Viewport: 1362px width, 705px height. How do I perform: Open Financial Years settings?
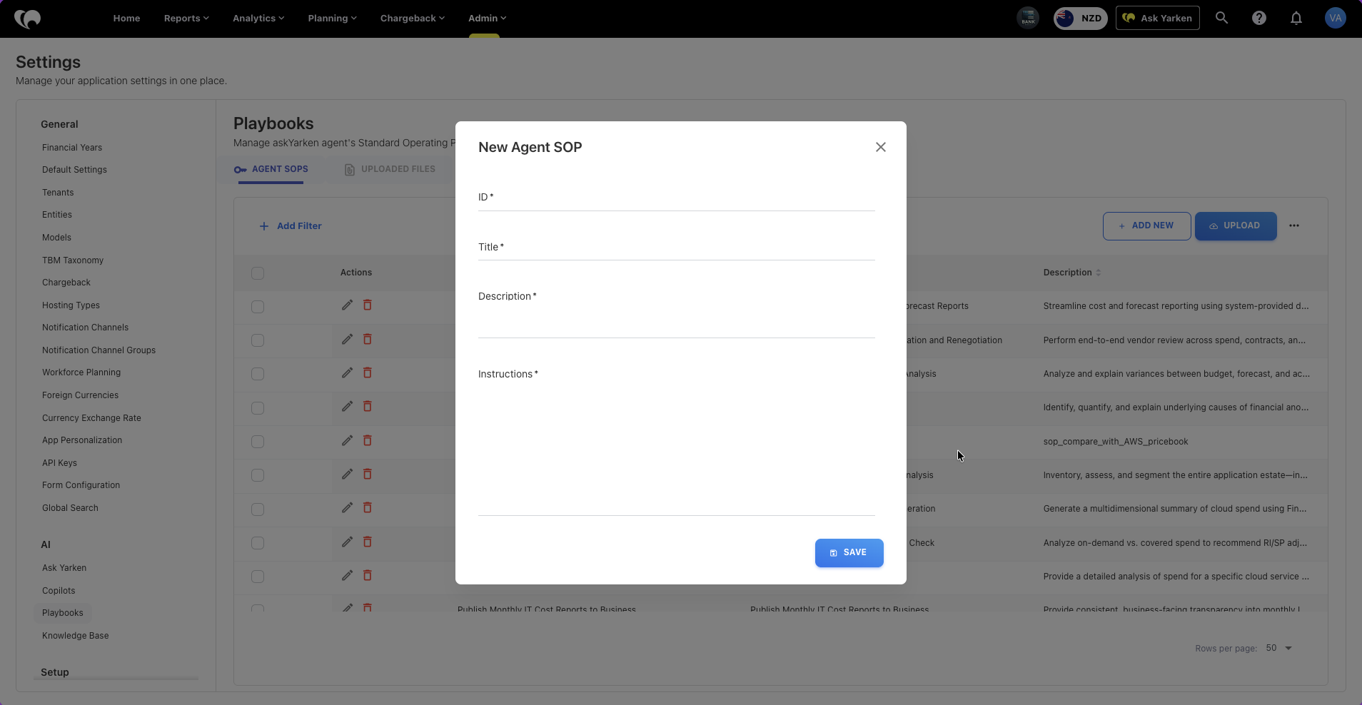(x=72, y=148)
